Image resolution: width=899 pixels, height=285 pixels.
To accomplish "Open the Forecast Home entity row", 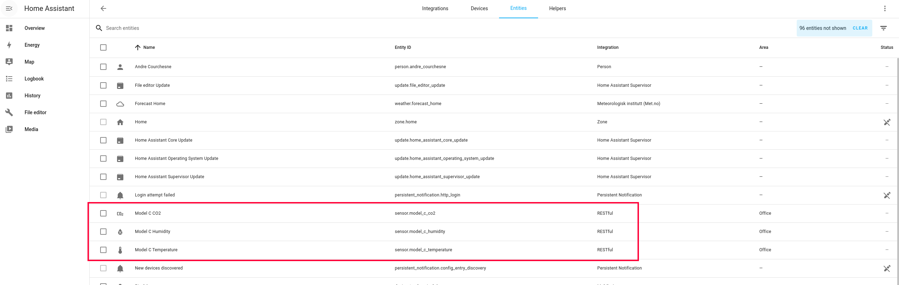I will (x=150, y=104).
